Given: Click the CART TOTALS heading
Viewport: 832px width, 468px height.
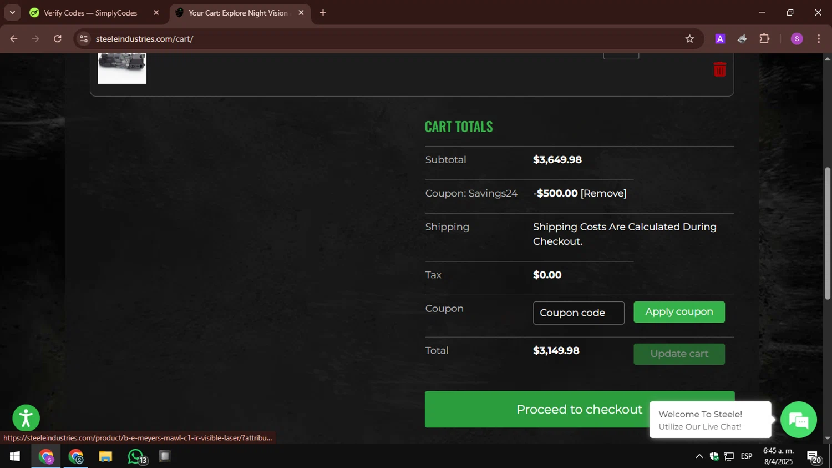Looking at the screenshot, I should 459,127.
